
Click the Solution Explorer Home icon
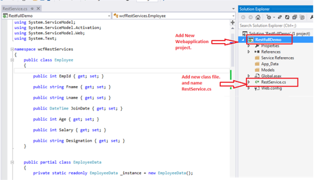pyautogui.click(x=258, y=17)
